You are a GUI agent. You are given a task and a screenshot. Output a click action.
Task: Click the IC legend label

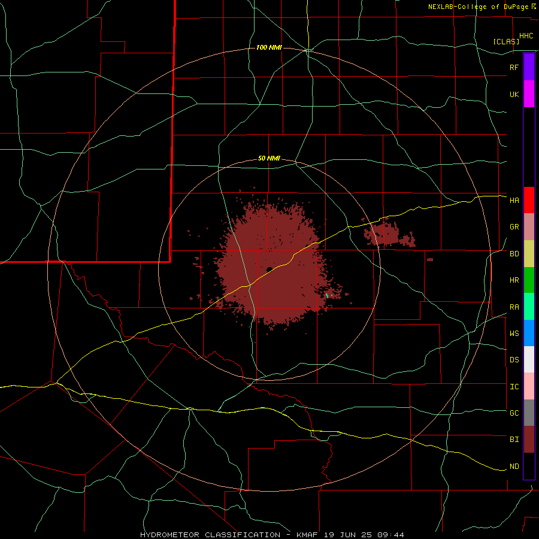514,387
